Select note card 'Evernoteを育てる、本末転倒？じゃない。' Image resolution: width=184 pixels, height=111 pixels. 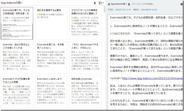[x=51, y=58]
